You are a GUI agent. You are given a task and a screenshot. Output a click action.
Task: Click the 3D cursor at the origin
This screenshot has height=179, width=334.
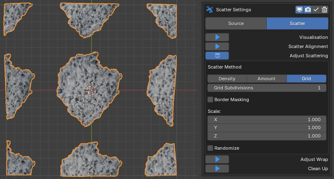tap(91, 90)
